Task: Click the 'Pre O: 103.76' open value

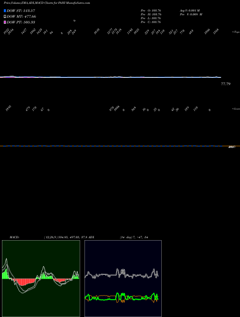Action: tap(151, 11)
